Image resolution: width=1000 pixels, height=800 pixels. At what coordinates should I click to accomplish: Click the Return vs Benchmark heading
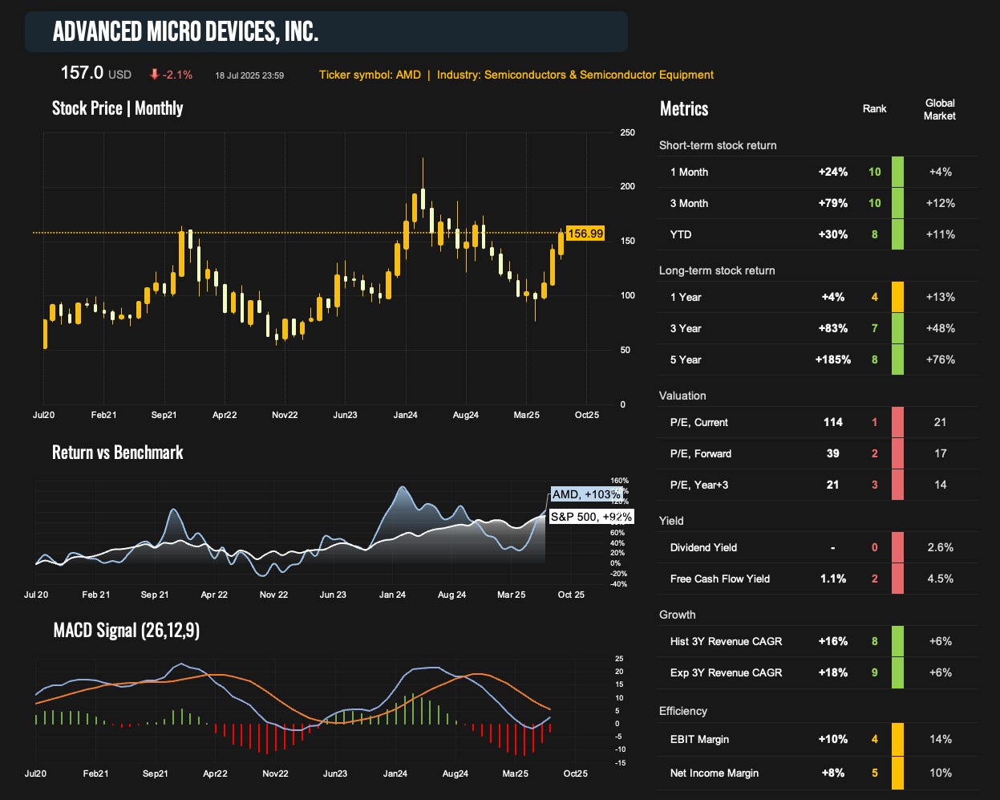(x=117, y=453)
